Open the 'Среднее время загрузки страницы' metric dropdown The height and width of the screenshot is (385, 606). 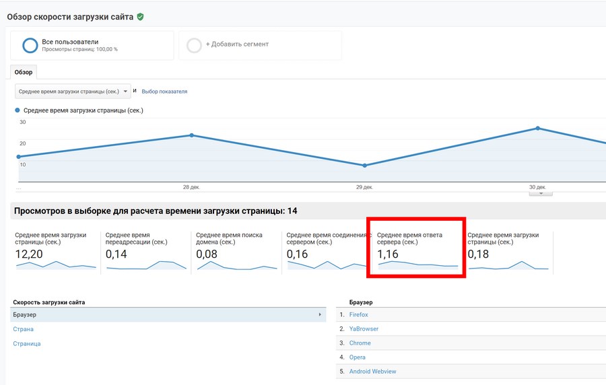pos(73,92)
